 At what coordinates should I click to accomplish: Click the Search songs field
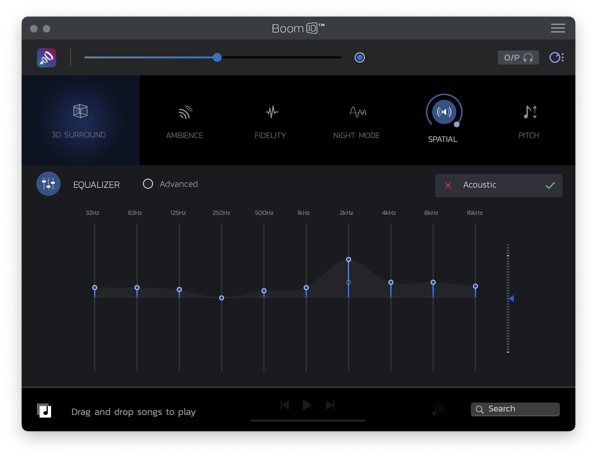point(515,409)
